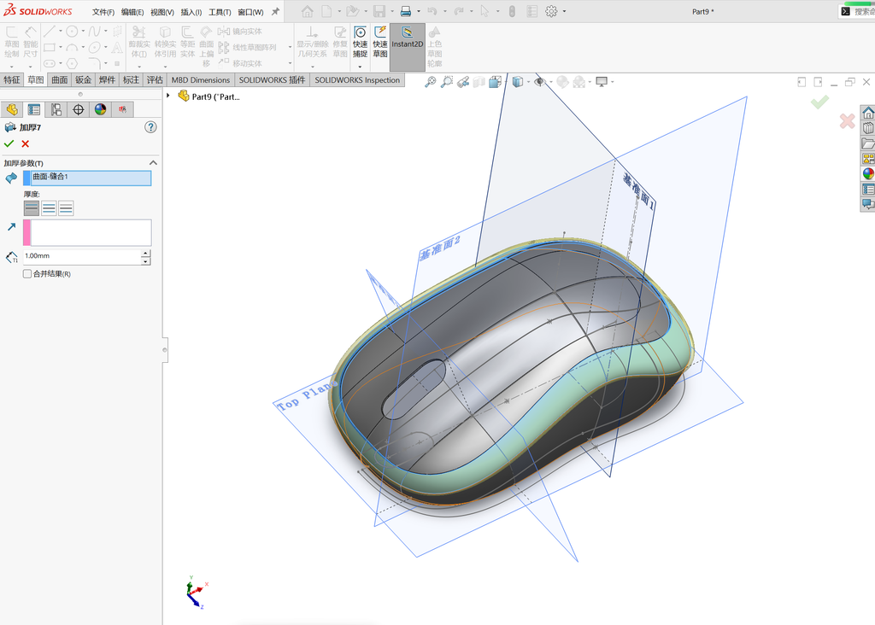Switch to the 特征 ribbon tab

[x=12, y=79]
